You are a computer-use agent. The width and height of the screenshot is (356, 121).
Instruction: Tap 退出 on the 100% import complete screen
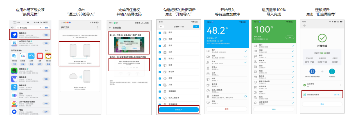(x=274, y=110)
